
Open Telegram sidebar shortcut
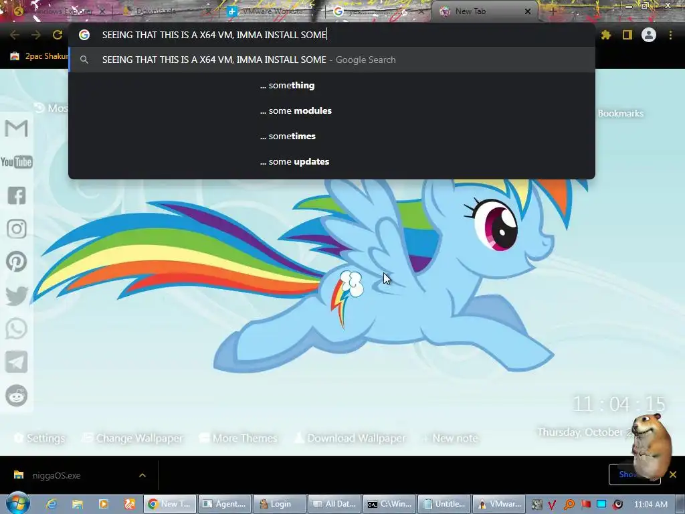click(x=17, y=362)
